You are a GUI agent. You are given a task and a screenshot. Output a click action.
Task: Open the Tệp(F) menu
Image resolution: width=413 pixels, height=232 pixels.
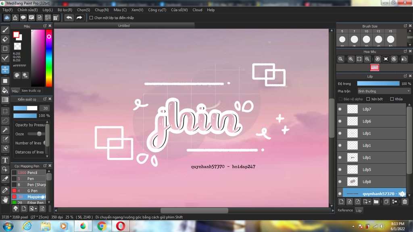click(7, 10)
